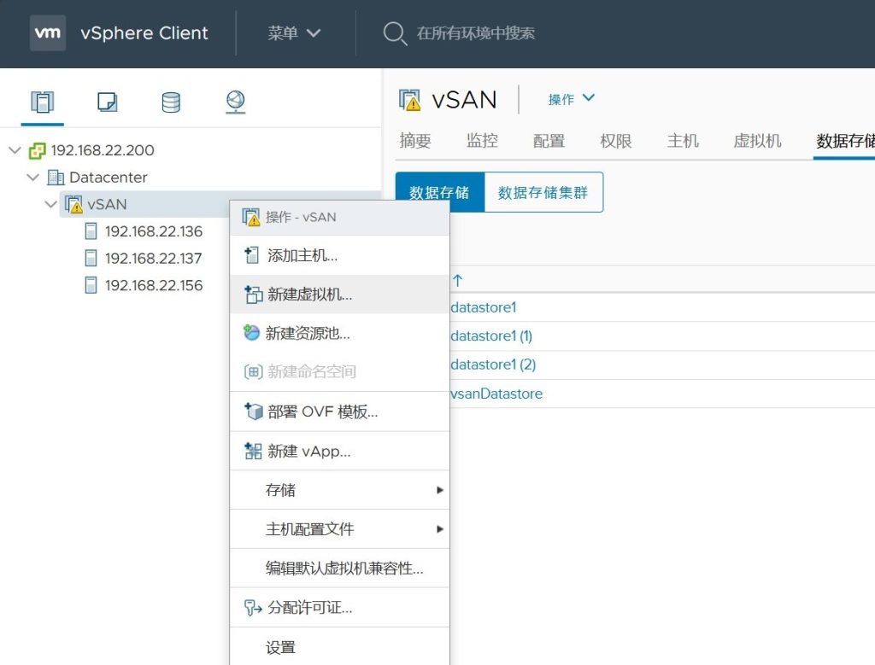Collapse the 192.168.22.200 tree node
875x665 pixels.
click(15, 150)
